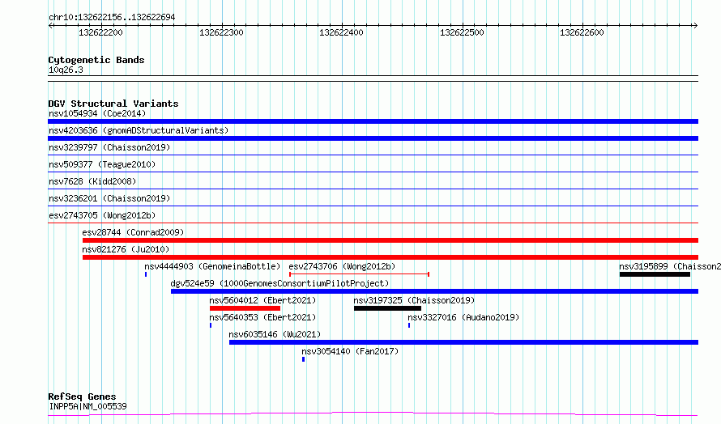Open variant label nsv821276 (Ju2010)

coord(126,249)
